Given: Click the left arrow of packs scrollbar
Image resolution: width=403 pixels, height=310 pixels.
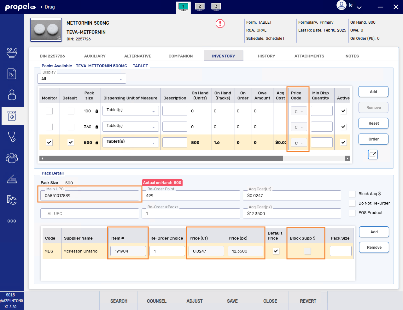Looking at the screenshot, I should click(42, 158).
